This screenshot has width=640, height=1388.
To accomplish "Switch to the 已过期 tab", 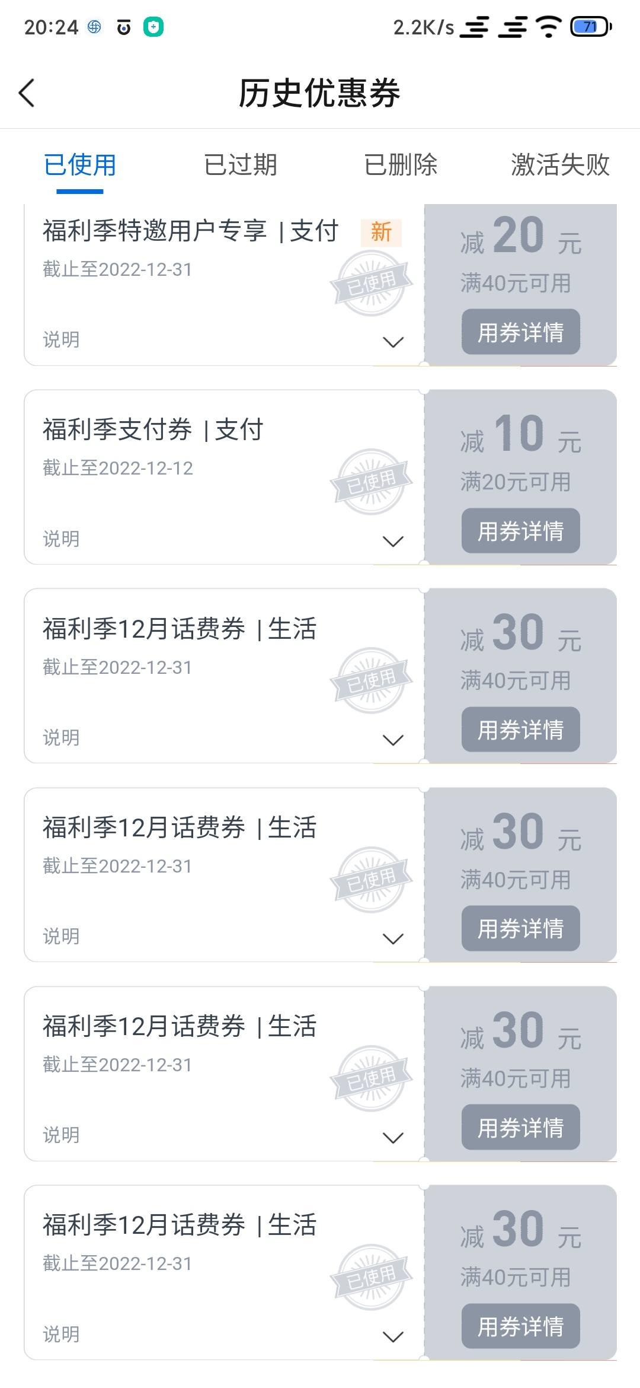I will 240,165.
